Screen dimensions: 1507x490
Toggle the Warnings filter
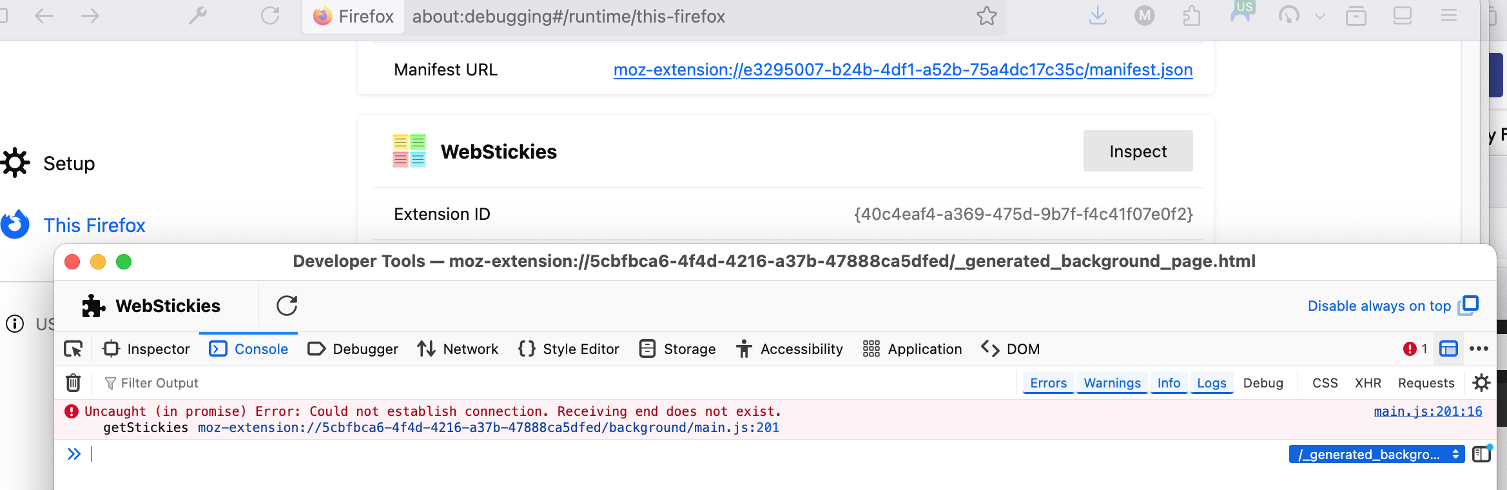coord(1112,383)
